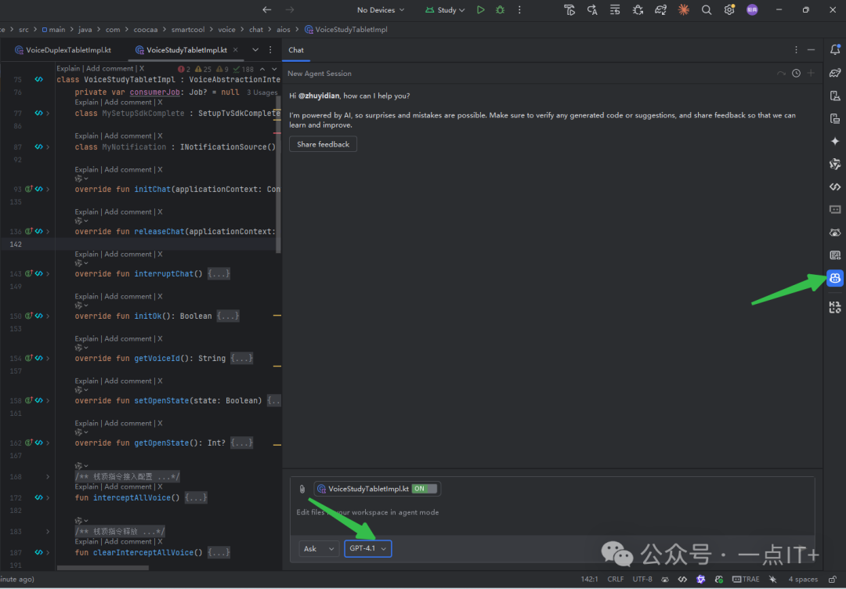Click the Sync Project with Gradle elephant icon
The height and width of the screenshot is (589, 846).
(x=660, y=9)
